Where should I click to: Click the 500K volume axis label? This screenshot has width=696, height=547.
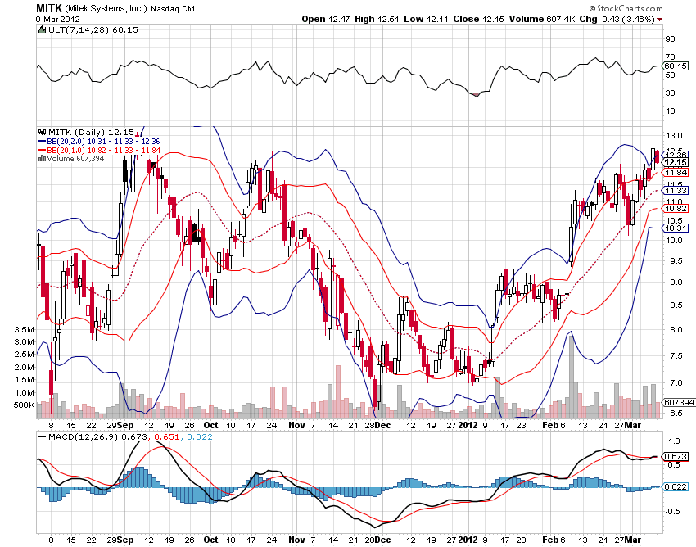click(24, 405)
